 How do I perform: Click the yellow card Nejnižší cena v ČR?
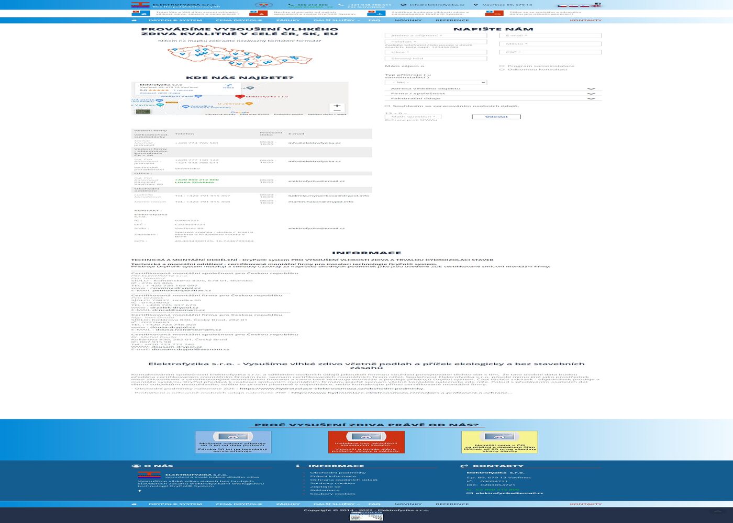[x=499, y=442]
